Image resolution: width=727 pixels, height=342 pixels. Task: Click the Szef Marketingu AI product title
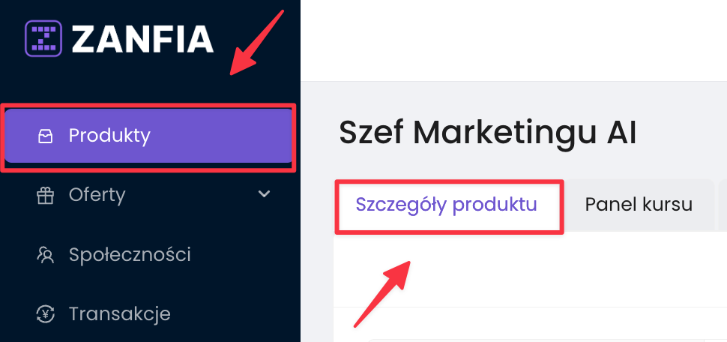[487, 133]
